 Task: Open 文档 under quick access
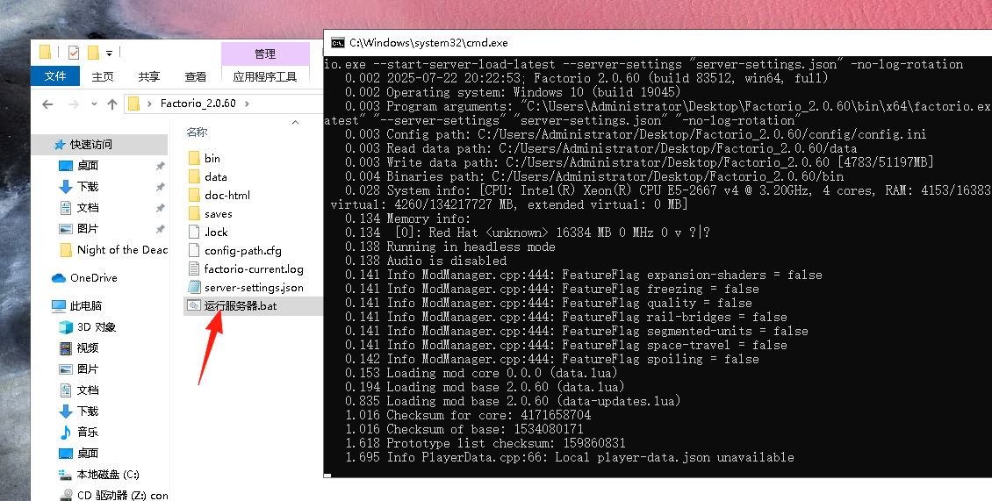(x=87, y=207)
